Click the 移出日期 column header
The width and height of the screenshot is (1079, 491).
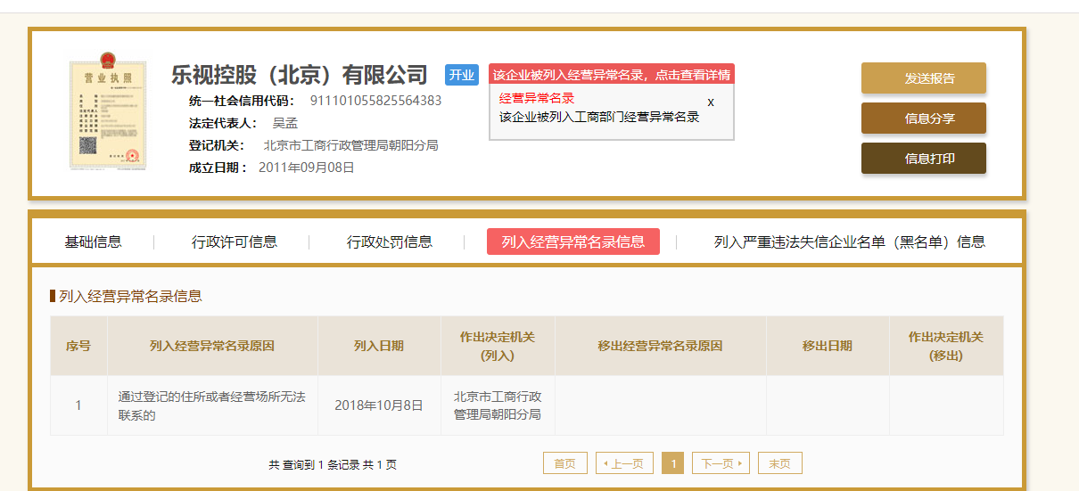tap(828, 346)
